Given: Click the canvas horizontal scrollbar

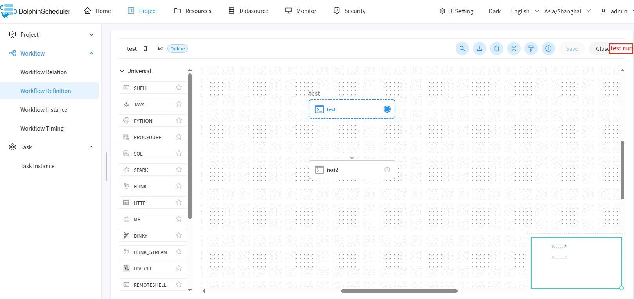Looking at the screenshot, I should click(x=399, y=291).
